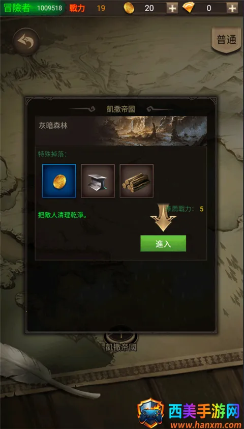
Task: Click the 戰力 combat power label
Action: click(77, 8)
